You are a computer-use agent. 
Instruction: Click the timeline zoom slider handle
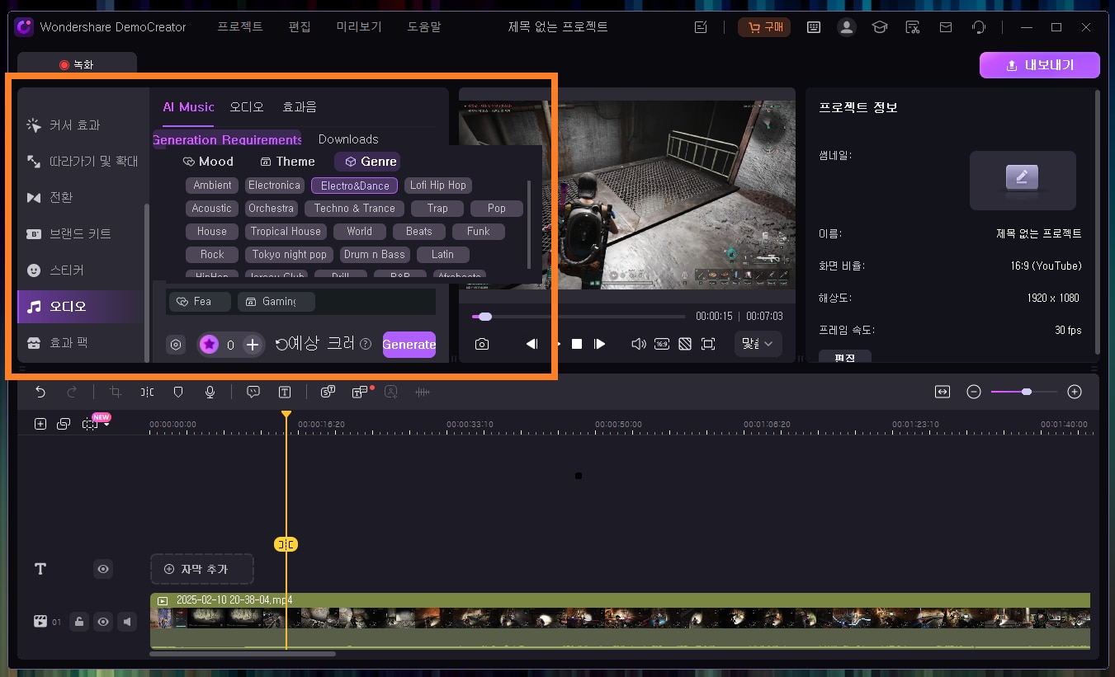[x=1027, y=393]
